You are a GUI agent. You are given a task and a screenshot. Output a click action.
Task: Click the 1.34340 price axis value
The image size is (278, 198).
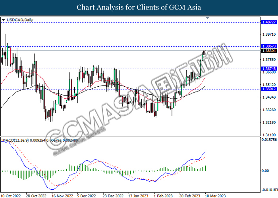pyautogui.click(x=269, y=97)
